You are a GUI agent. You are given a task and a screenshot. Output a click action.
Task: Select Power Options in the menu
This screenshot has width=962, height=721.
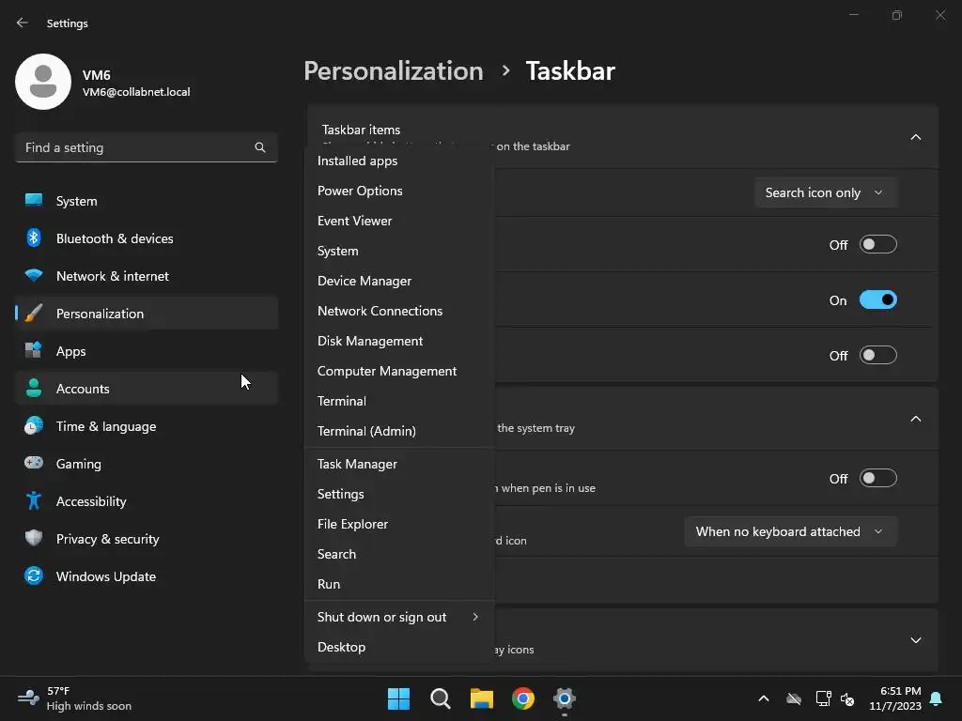point(398,191)
